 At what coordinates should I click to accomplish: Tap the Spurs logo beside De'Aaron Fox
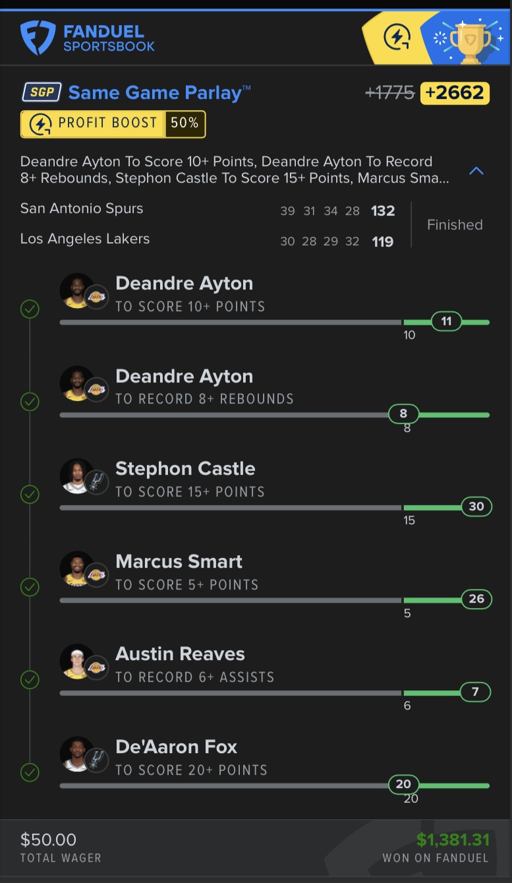point(97,760)
